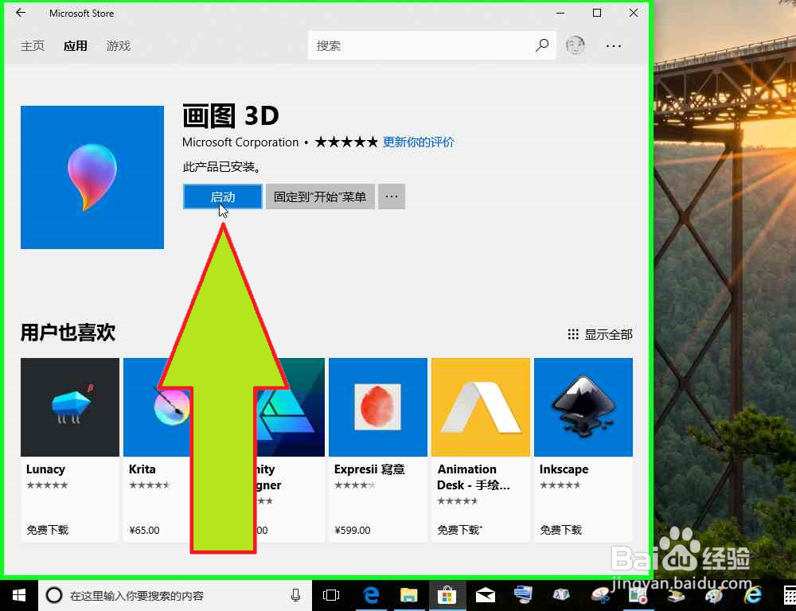Viewport: 796px width, 611px height.
Task: Open the user account avatar icon
Action: pyautogui.click(x=575, y=45)
